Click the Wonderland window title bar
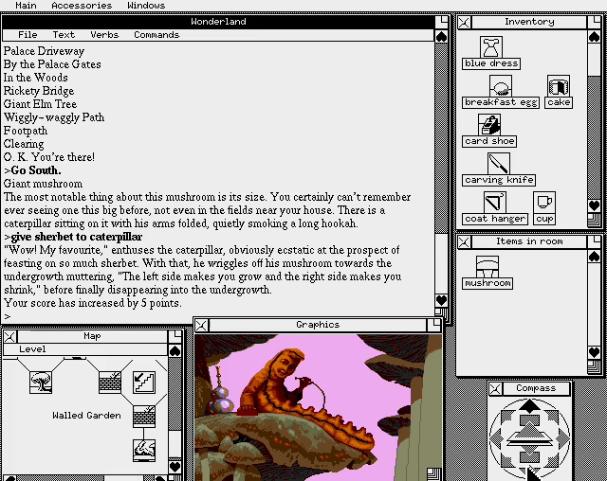The width and height of the screenshot is (607, 481). (x=218, y=22)
